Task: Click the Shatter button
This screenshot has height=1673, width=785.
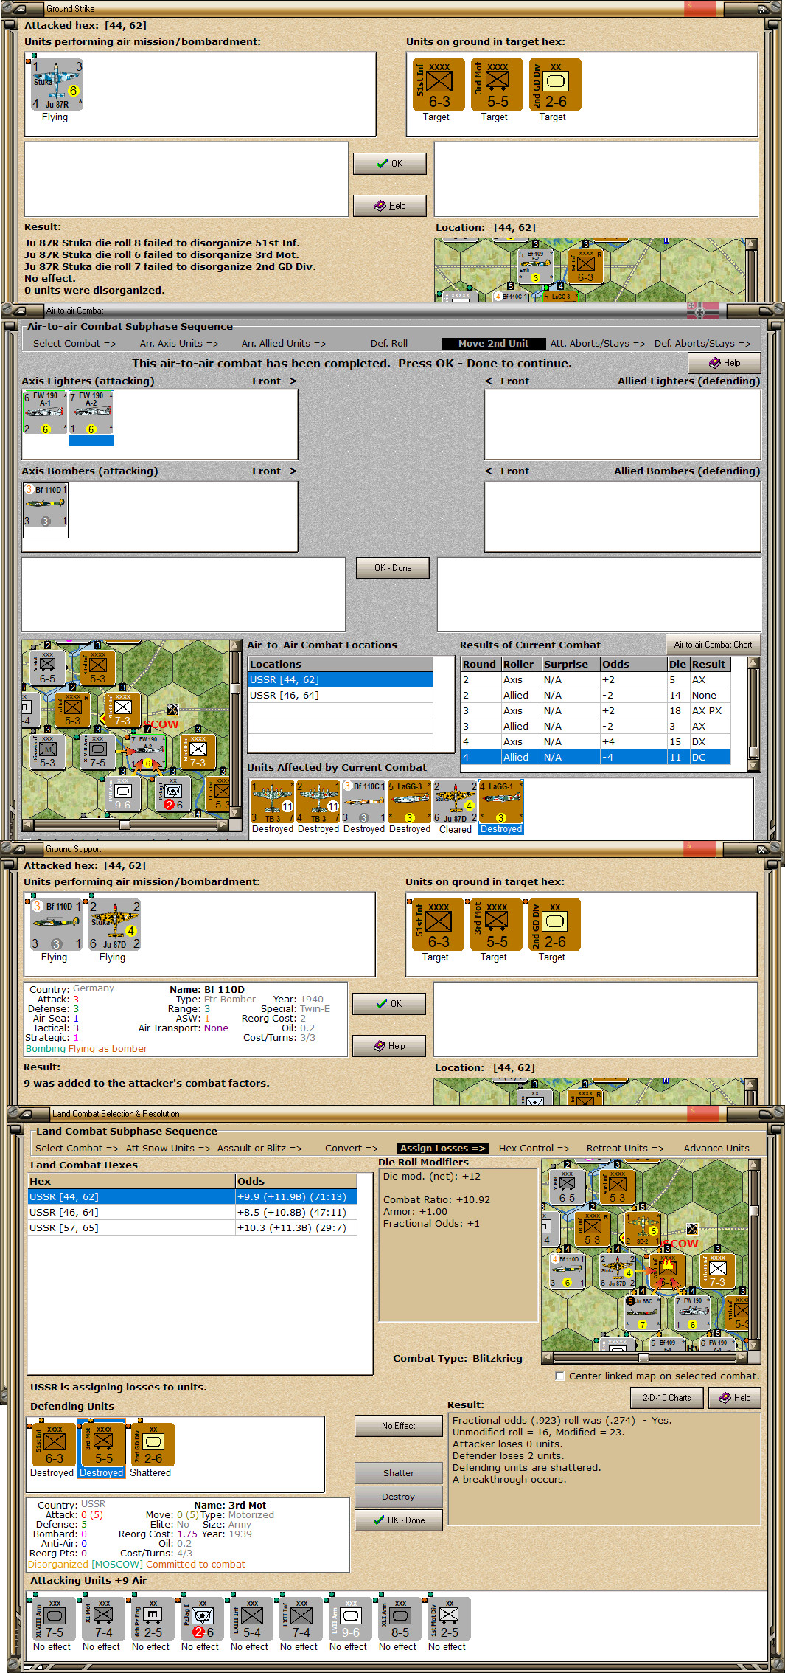Action: point(399,1473)
